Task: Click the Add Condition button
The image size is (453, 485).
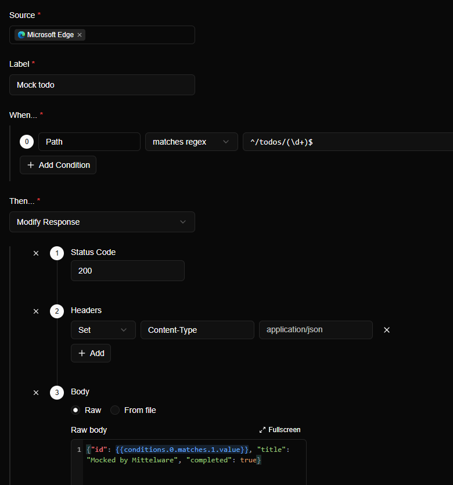Action: point(58,165)
